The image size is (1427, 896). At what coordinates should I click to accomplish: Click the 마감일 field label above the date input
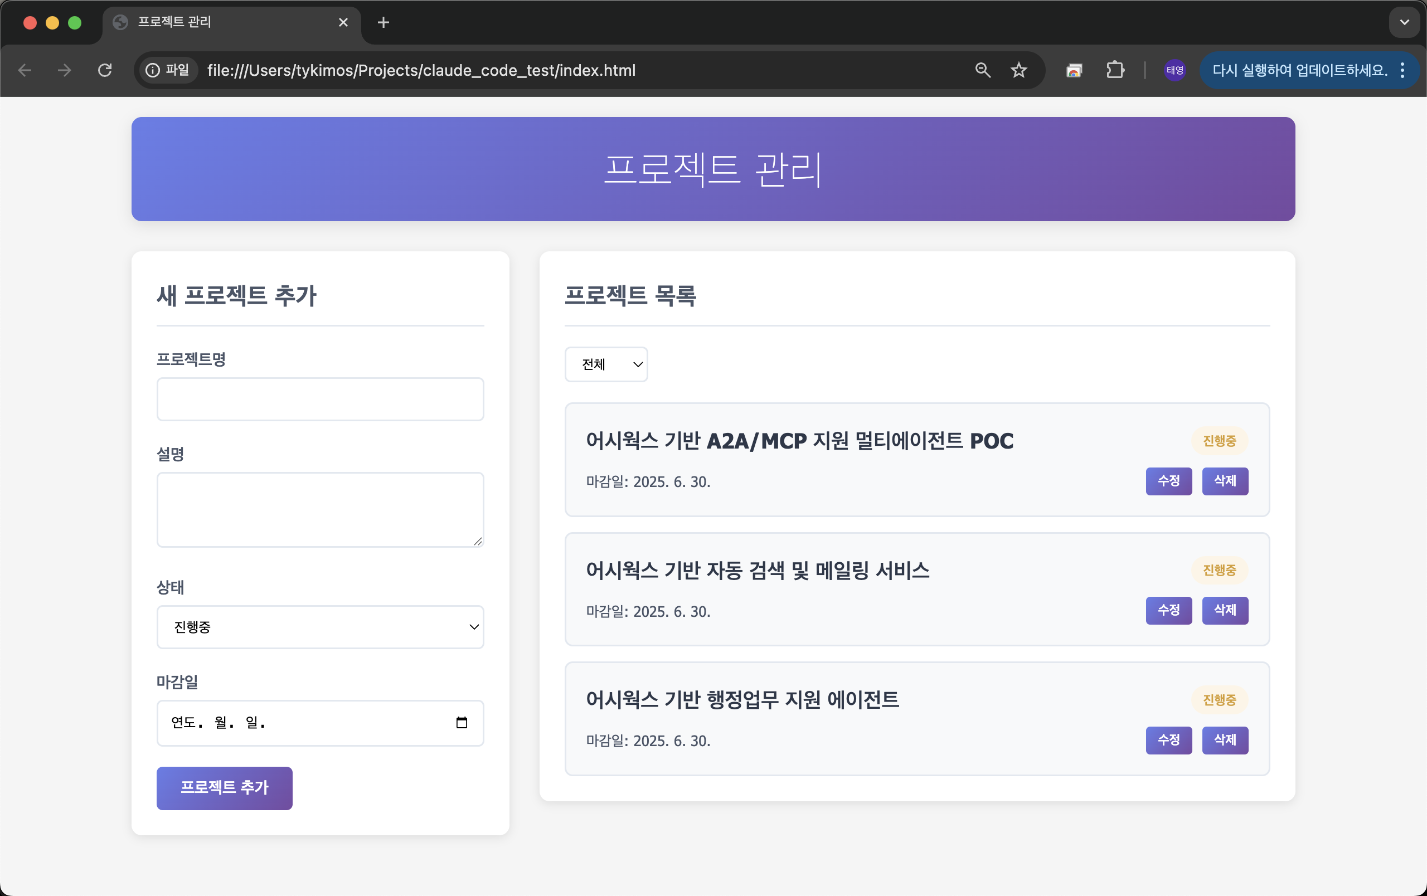(x=177, y=682)
